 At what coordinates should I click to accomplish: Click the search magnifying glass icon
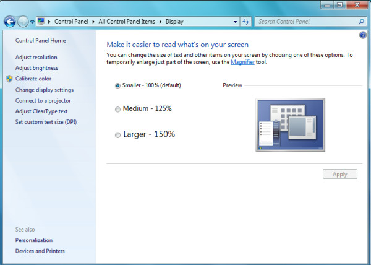click(x=361, y=22)
